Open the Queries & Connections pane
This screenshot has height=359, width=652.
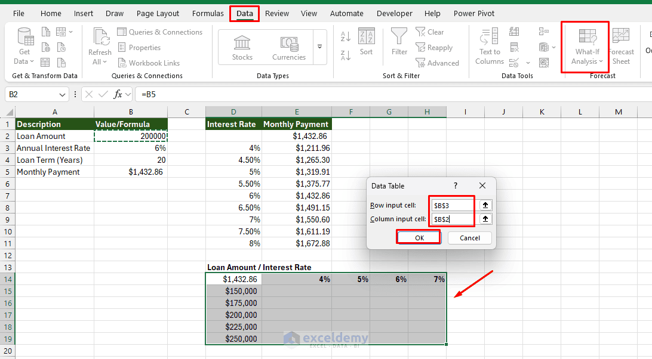tap(159, 32)
